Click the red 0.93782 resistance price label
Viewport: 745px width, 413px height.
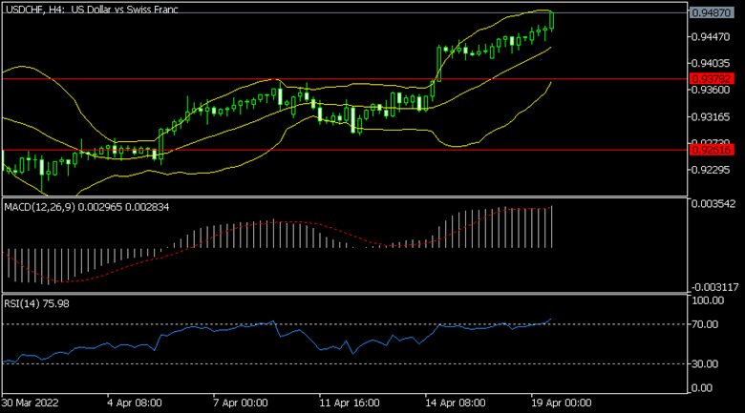[x=712, y=79]
